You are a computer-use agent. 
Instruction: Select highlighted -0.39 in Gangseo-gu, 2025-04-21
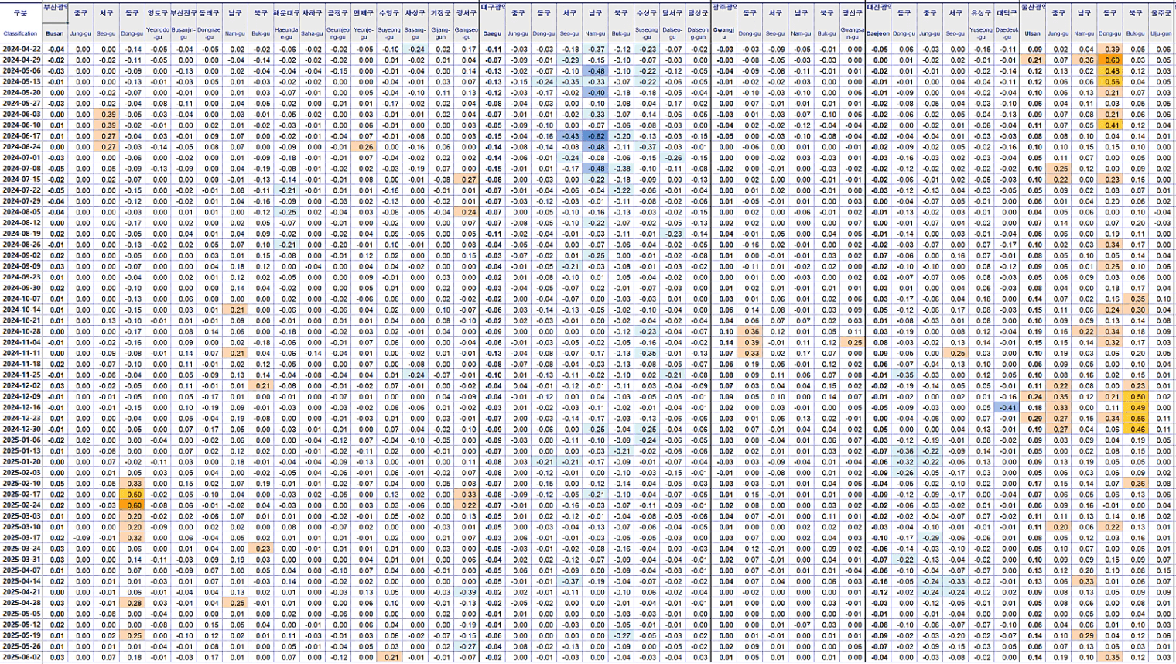[x=467, y=591]
